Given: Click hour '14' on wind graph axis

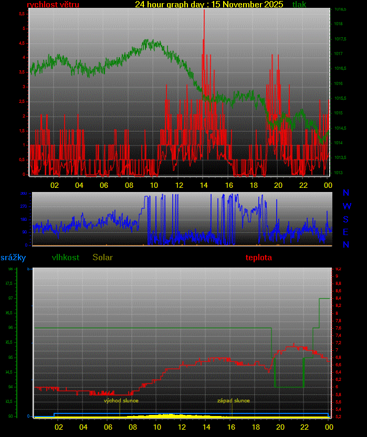Looking at the screenshot, I should 204,185.
